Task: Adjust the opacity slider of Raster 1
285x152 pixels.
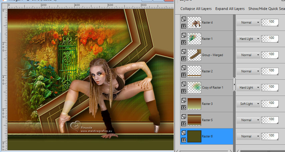Action: pos(270,39)
